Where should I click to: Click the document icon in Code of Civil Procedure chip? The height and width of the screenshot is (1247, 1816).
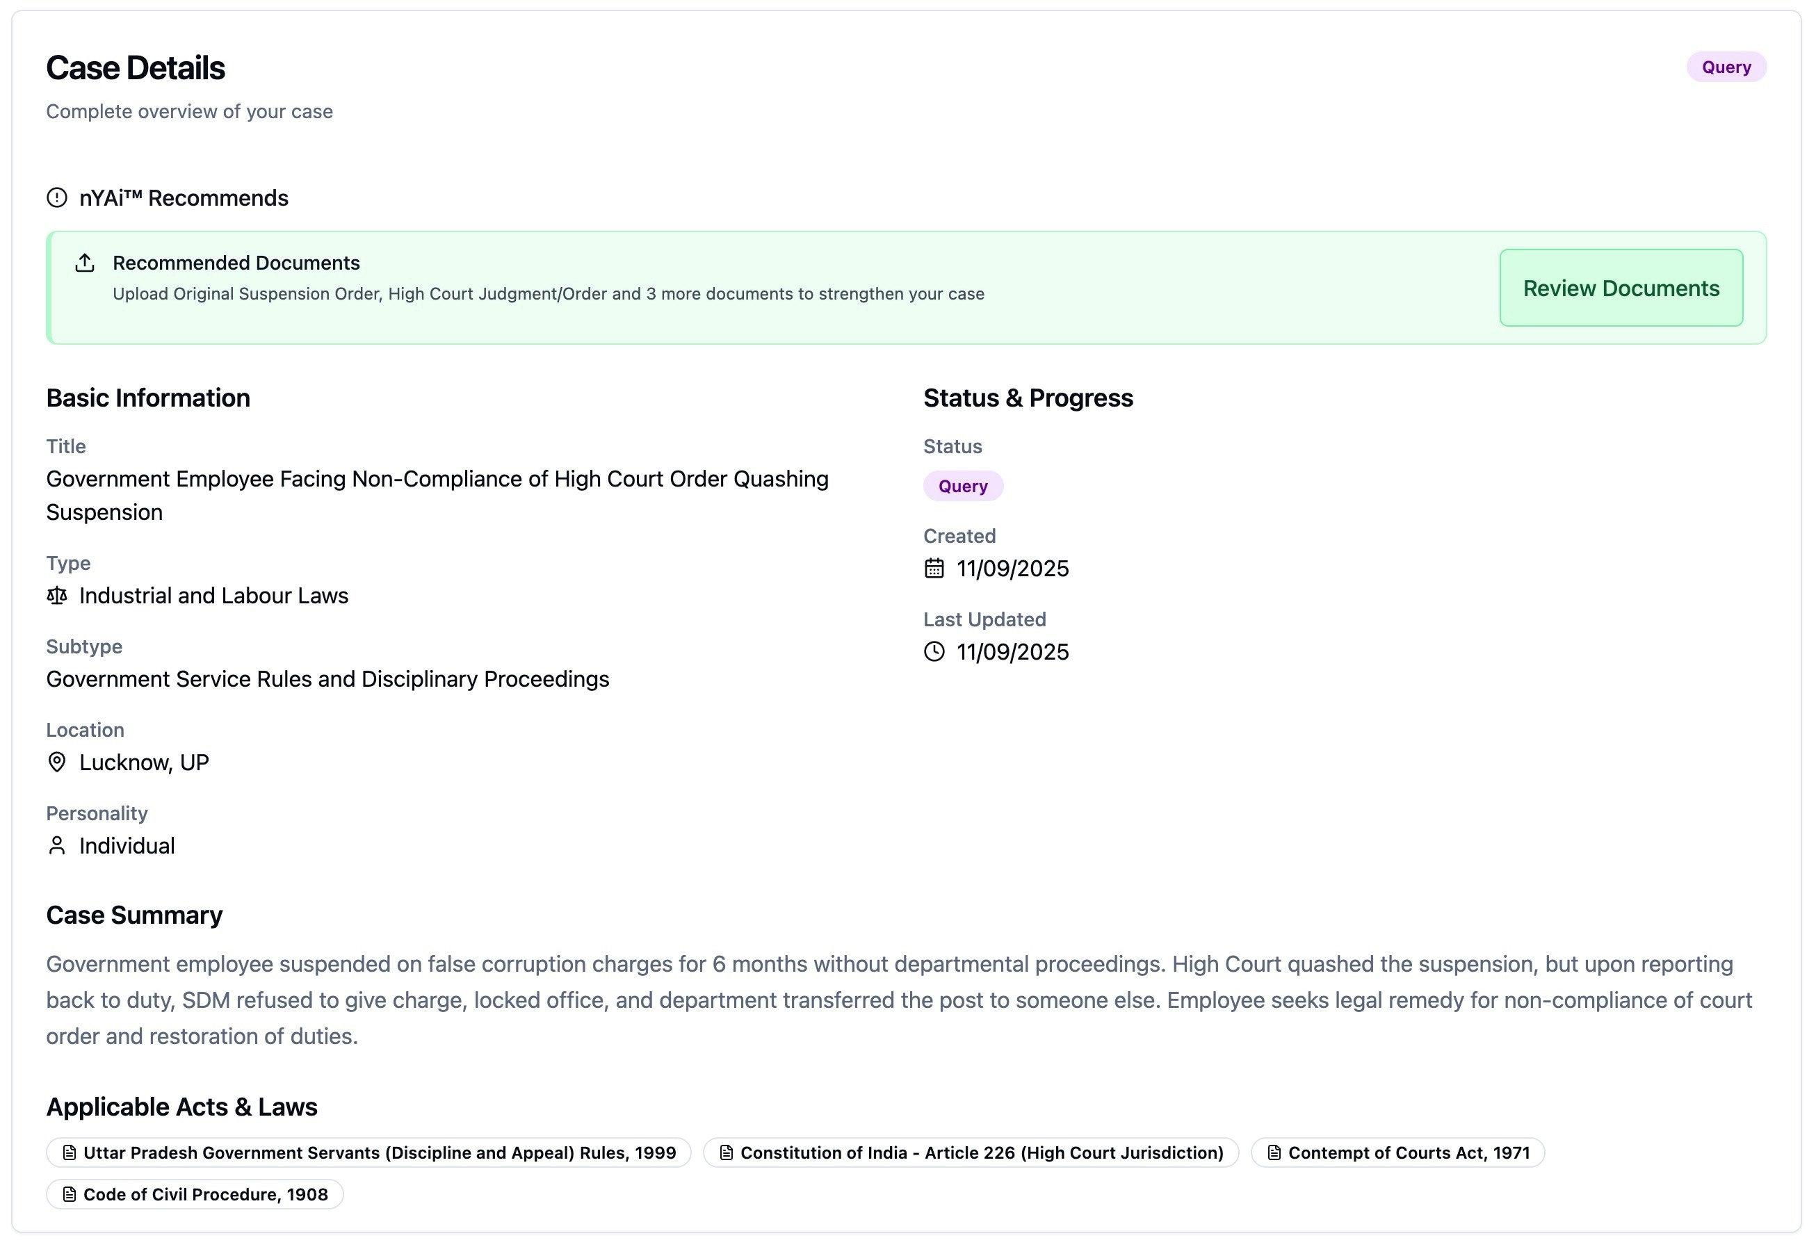pyautogui.click(x=70, y=1195)
